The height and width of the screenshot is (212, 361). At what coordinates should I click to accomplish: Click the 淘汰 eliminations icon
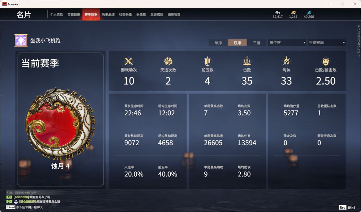pyautogui.click(x=286, y=61)
